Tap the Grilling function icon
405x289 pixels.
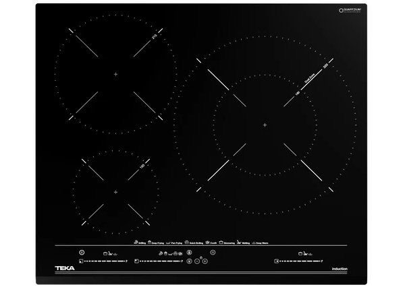point(136,242)
